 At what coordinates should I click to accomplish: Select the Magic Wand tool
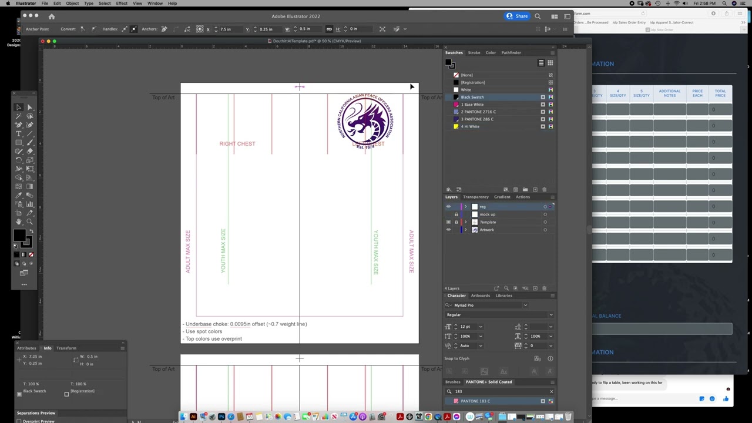(x=19, y=116)
